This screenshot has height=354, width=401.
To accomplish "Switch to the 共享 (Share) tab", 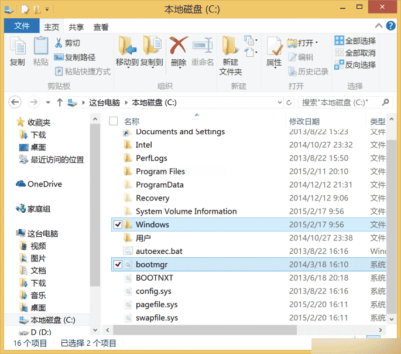I will point(76,26).
